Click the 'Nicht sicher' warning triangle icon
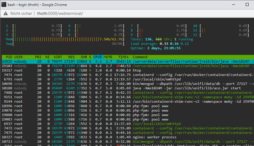 point(6,13)
